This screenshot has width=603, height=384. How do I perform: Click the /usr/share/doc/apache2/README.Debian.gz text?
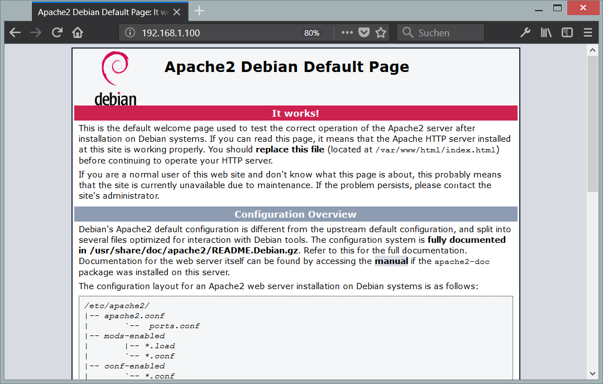[x=194, y=251]
